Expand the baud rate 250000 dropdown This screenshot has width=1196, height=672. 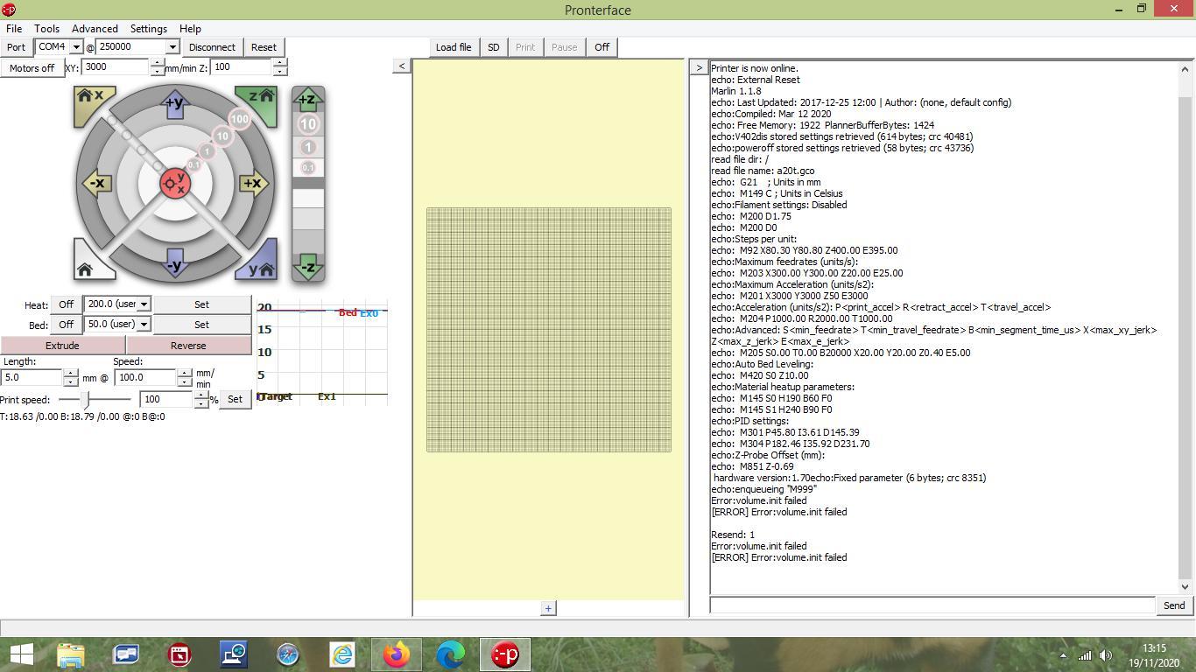pos(172,47)
